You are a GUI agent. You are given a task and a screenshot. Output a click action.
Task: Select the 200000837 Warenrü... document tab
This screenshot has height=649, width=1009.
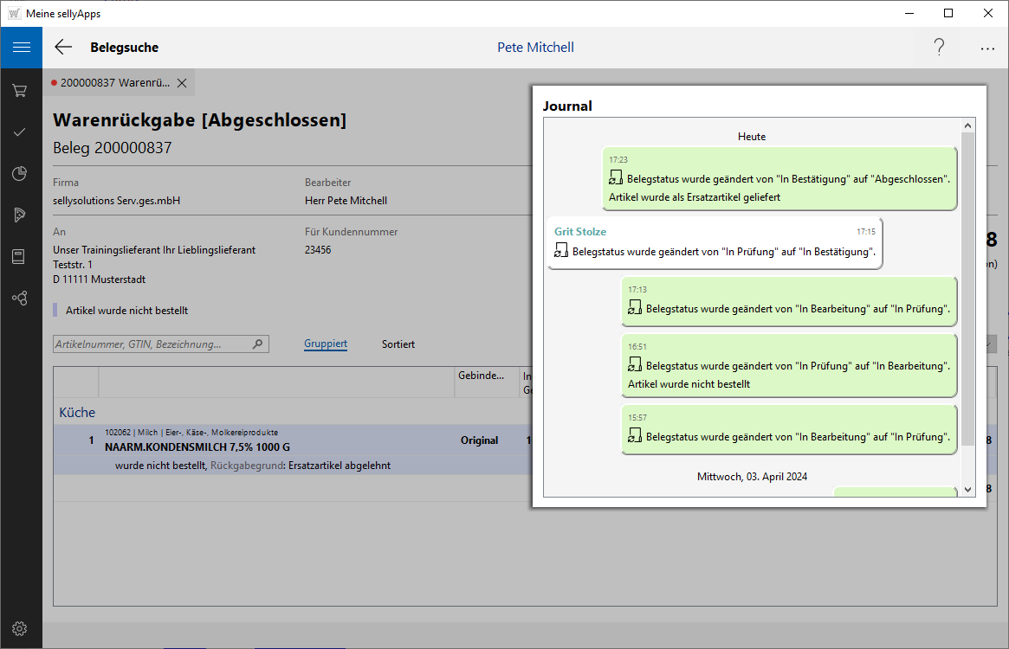pos(114,83)
